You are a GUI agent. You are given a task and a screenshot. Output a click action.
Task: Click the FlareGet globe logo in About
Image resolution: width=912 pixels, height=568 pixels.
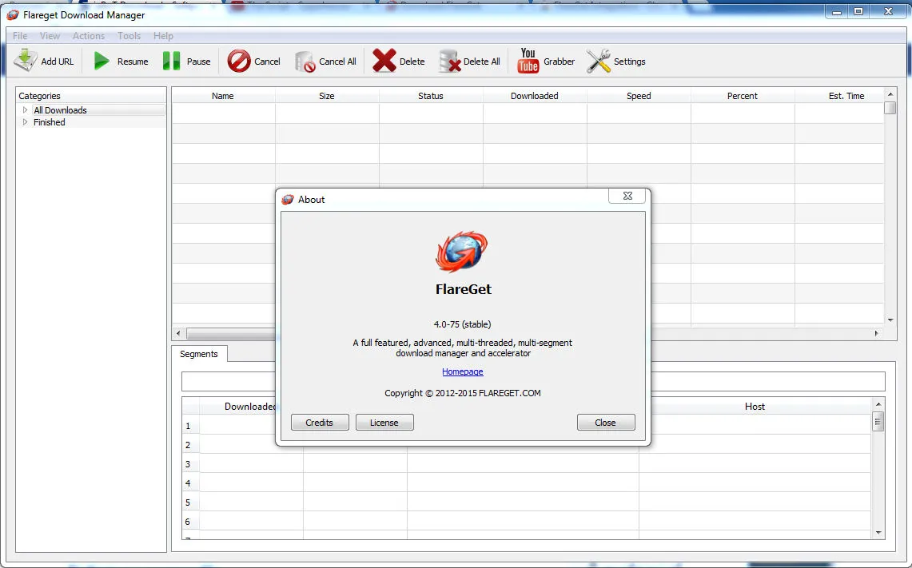462,252
